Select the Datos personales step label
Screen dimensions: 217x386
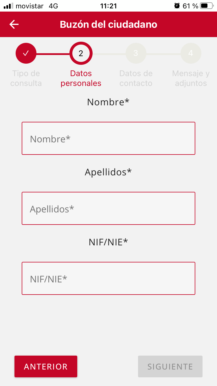tap(81, 78)
